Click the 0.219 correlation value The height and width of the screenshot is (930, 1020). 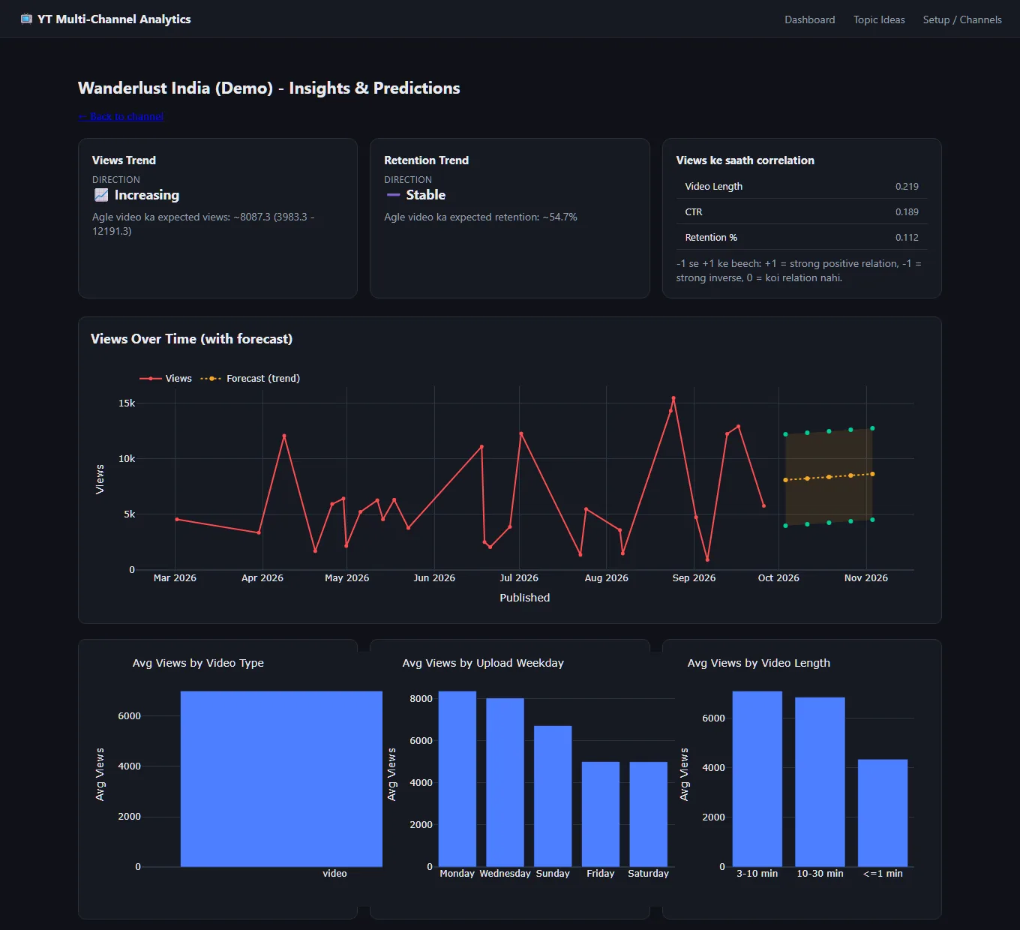907,187
